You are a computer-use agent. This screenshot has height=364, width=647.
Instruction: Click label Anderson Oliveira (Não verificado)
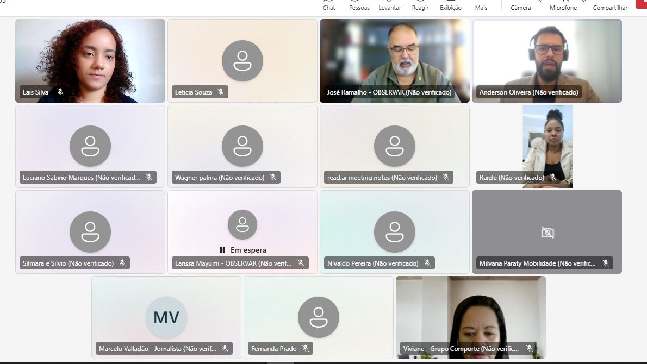[528, 92]
